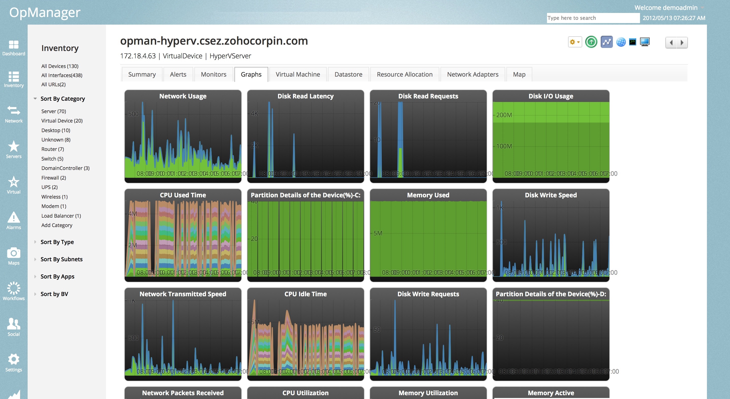730x399 pixels.
Task: Open the remote desktop monitor icon
Action: [645, 42]
